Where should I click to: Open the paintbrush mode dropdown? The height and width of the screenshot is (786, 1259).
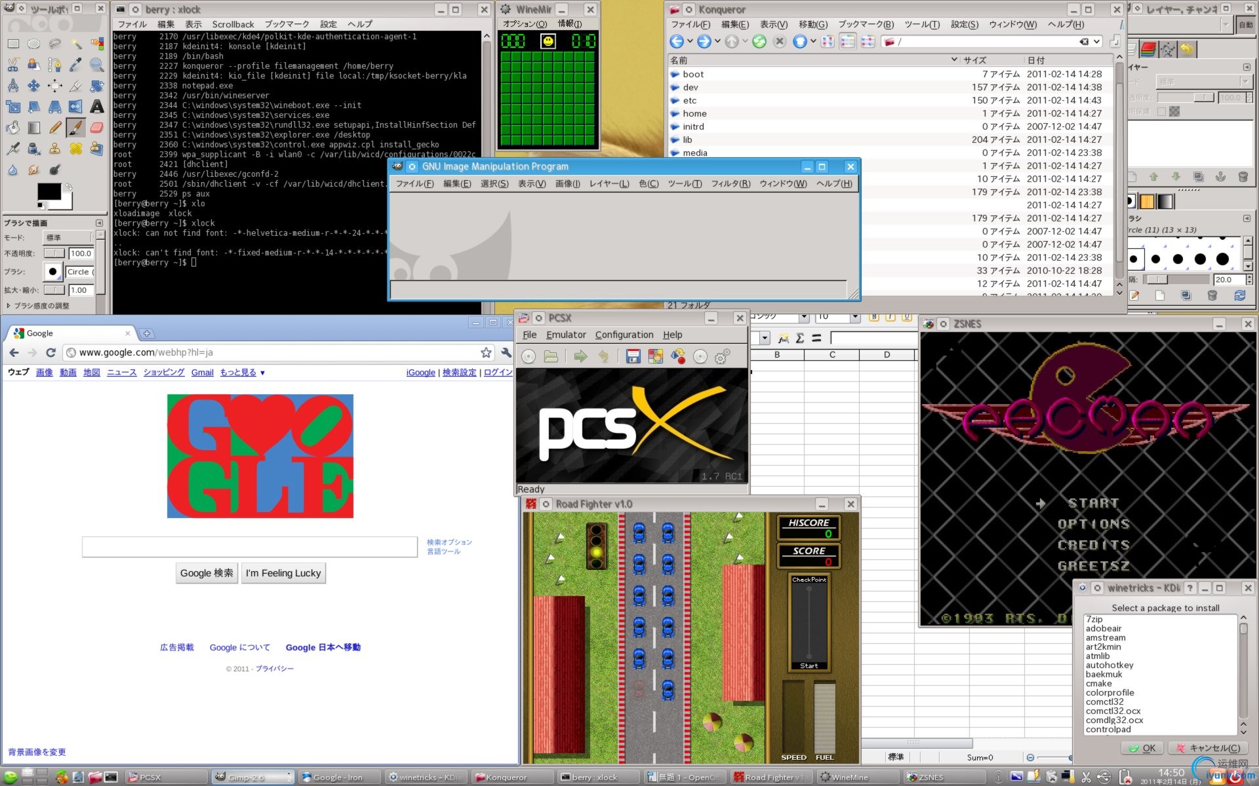coord(69,237)
